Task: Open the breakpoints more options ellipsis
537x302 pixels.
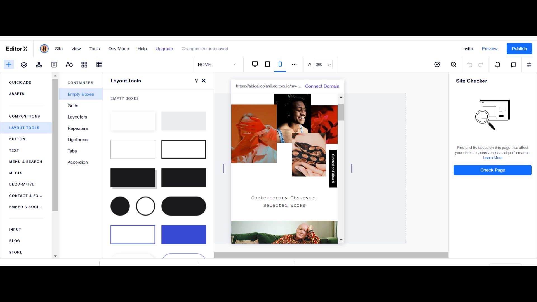Action: tap(294, 65)
